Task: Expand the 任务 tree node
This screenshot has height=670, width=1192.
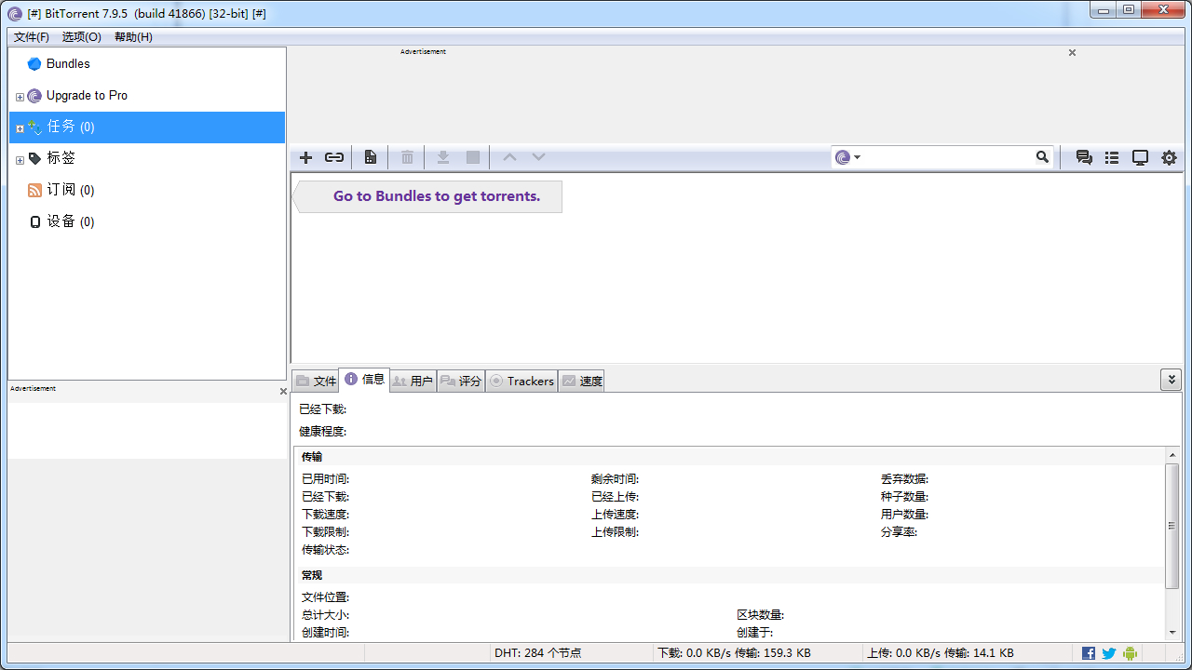Action: click(x=20, y=128)
